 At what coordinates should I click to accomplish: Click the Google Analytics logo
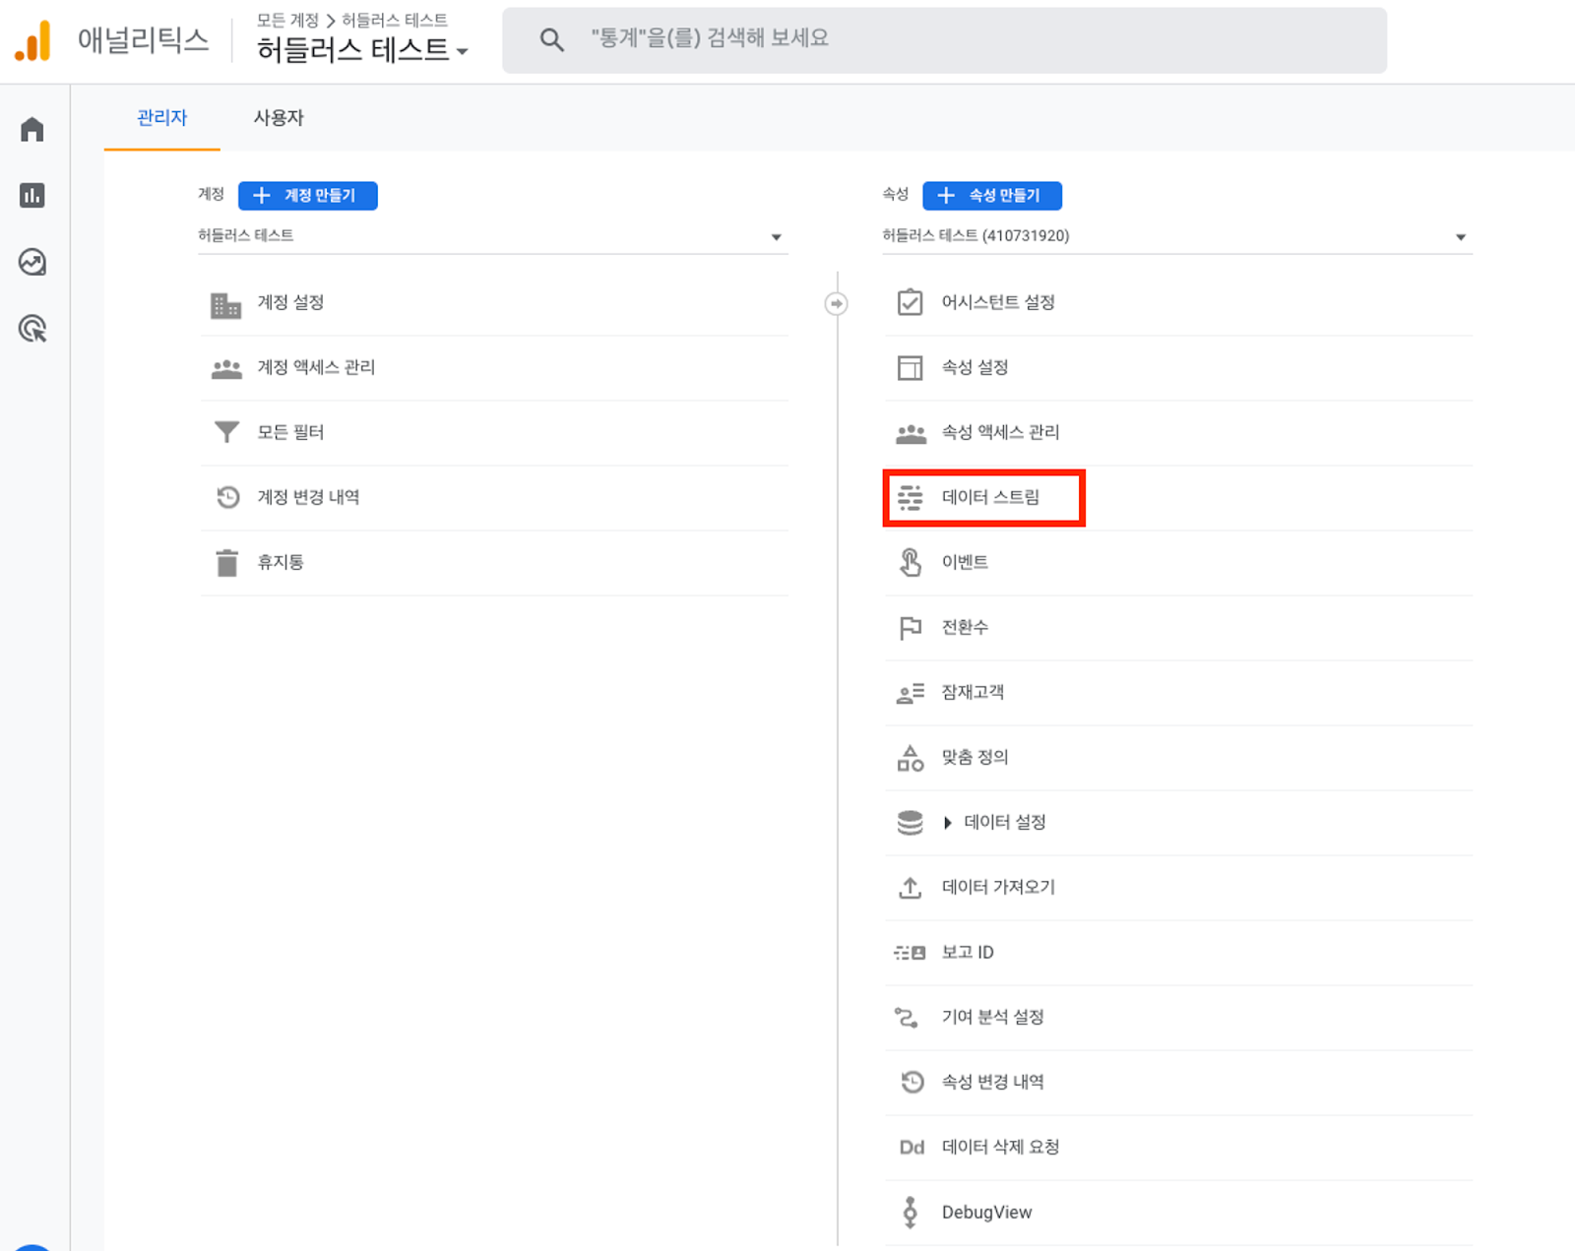pos(32,40)
